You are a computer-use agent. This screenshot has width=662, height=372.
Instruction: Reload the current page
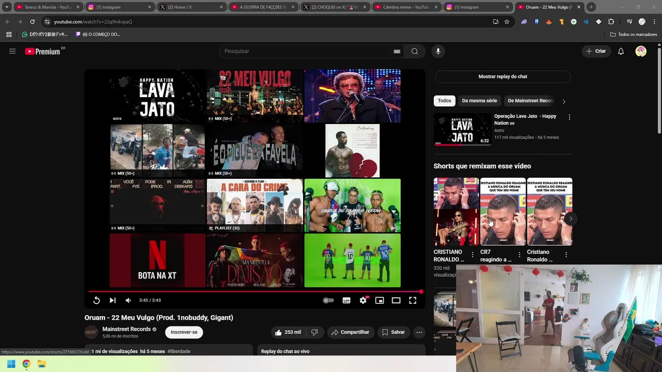[x=32, y=22]
